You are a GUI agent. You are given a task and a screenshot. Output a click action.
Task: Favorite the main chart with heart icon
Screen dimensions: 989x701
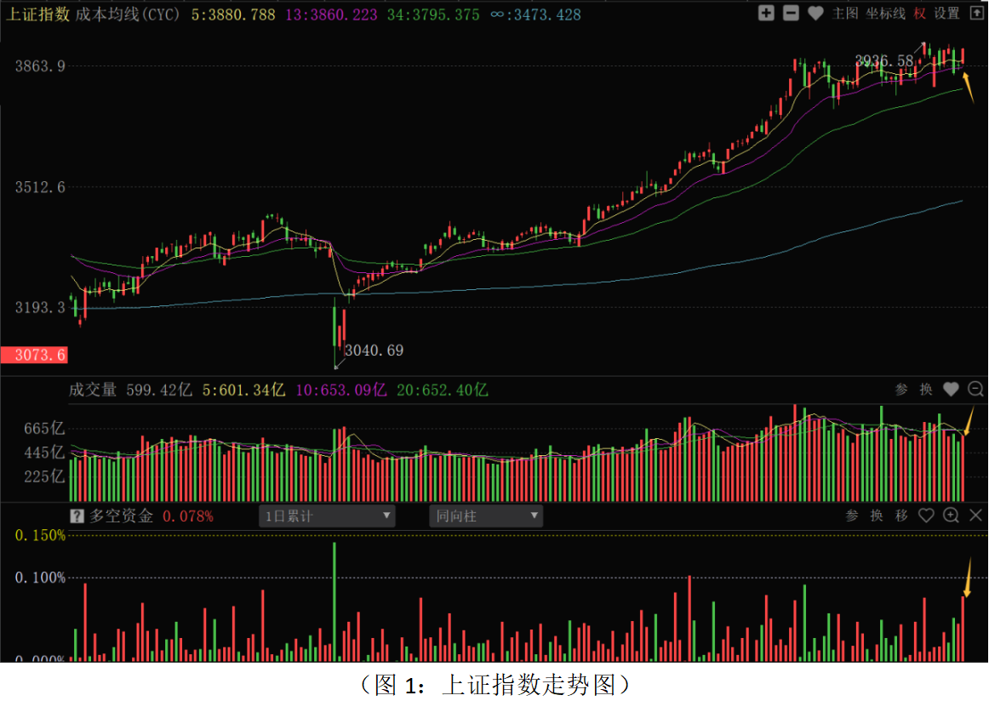[815, 13]
